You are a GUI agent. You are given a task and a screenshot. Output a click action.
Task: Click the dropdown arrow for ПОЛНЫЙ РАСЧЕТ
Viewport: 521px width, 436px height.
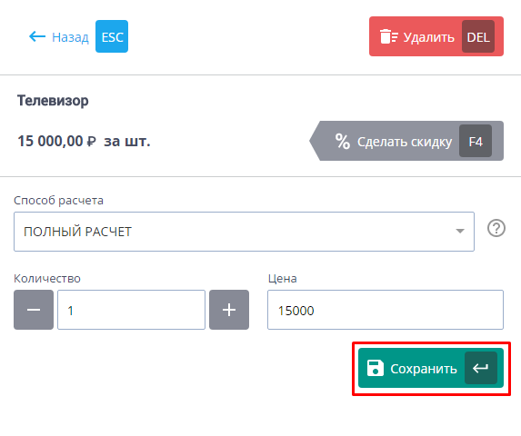(460, 231)
